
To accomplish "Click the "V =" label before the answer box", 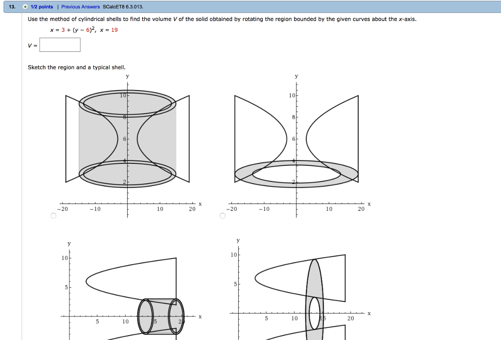I will point(31,45).
